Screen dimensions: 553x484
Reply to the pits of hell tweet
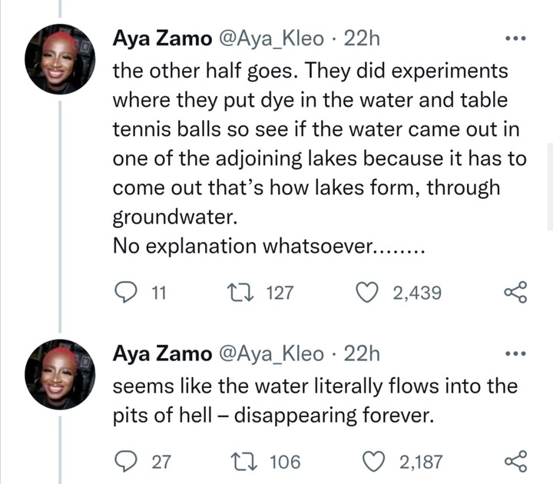tap(125, 462)
